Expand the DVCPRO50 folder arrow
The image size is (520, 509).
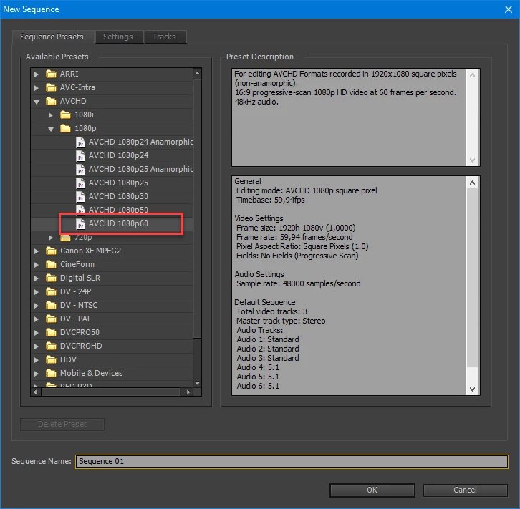(37, 333)
